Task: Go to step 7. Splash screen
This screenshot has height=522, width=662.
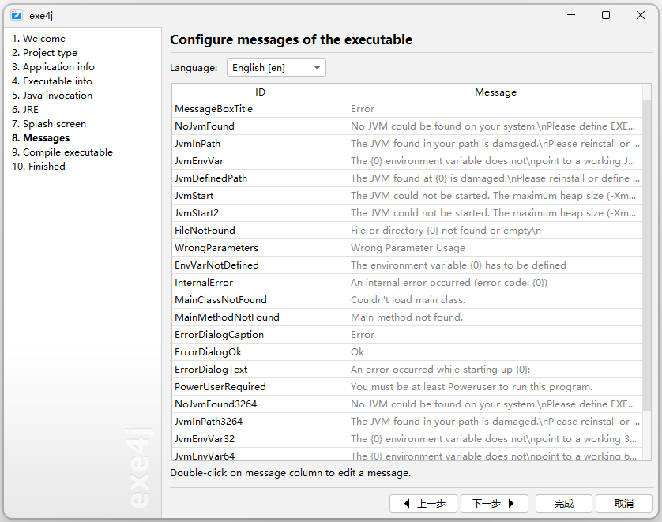Action: (x=49, y=124)
